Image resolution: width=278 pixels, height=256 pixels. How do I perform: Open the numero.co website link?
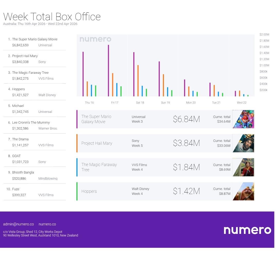tap(47, 224)
